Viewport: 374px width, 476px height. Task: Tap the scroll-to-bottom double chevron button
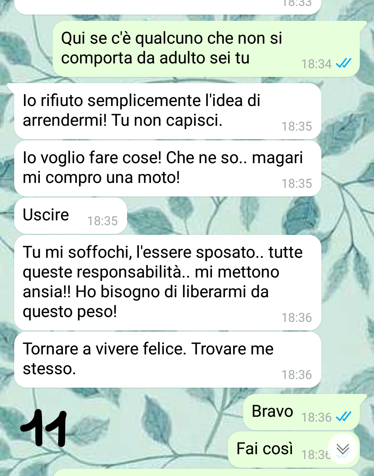point(342,449)
